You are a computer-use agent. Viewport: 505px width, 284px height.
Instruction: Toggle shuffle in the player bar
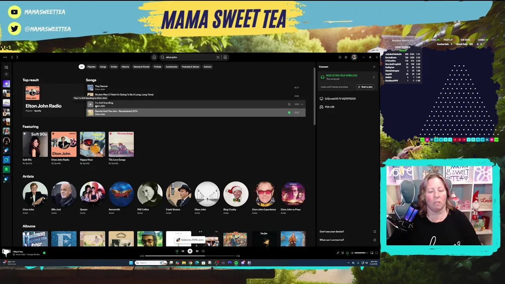coord(177,251)
